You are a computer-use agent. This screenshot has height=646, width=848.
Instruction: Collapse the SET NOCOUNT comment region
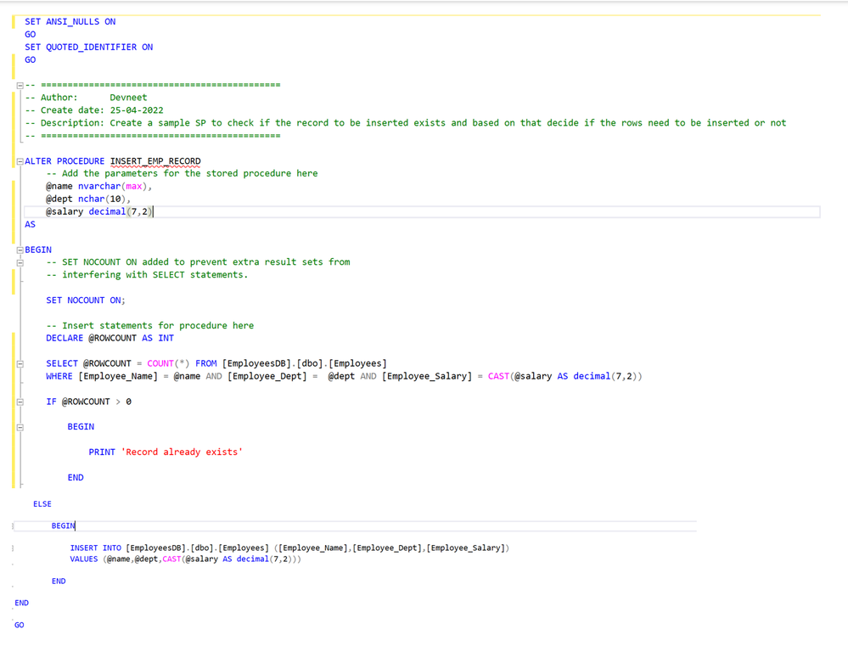[20, 263]
